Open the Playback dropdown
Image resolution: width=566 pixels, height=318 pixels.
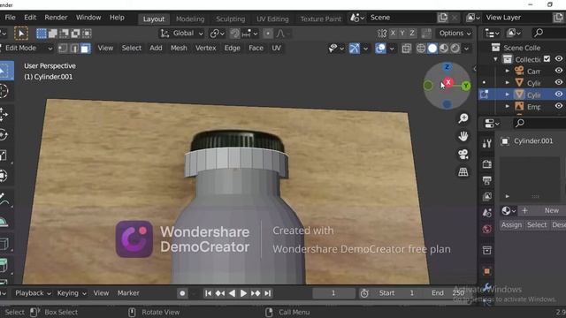click(33, 293)
